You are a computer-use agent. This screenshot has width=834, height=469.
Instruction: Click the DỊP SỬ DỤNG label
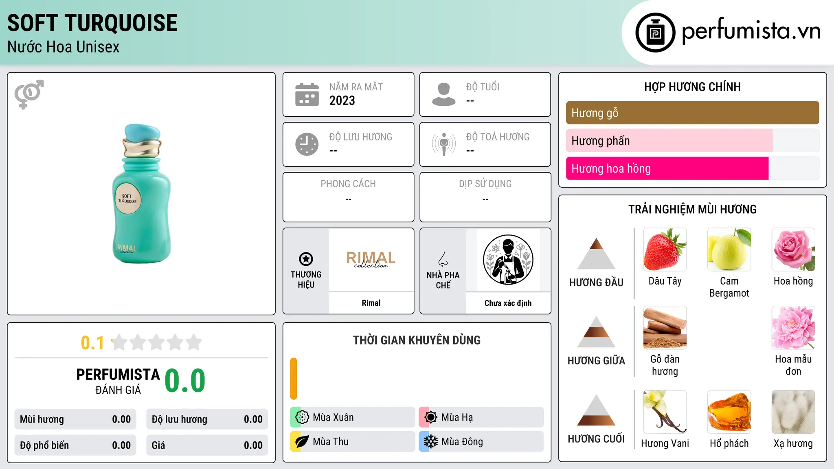485,184
